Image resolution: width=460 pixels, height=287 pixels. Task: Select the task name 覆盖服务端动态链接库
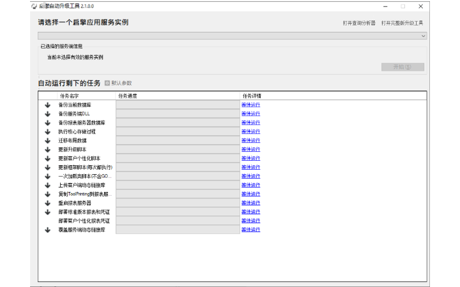point(82,230)
